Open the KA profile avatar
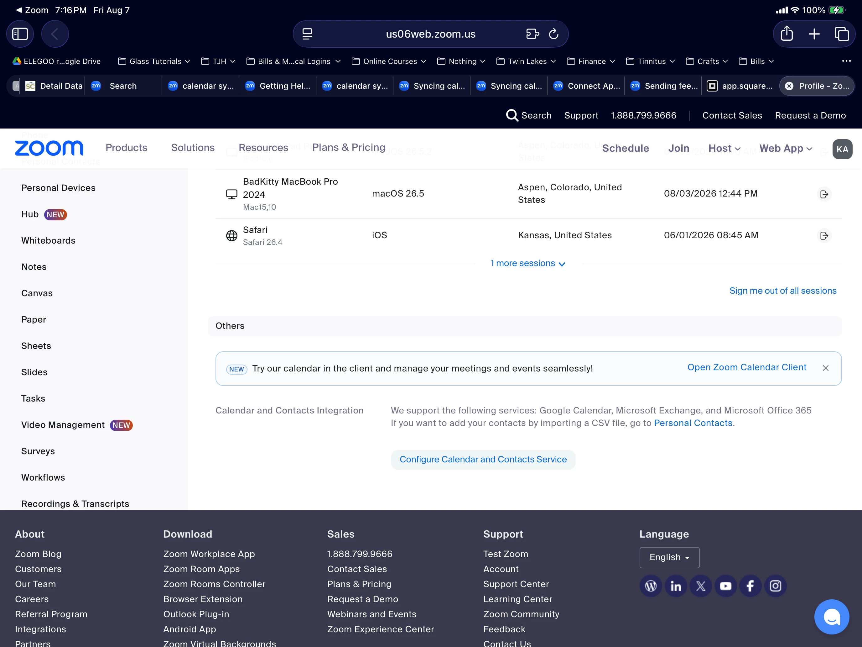 pos(842,149)
